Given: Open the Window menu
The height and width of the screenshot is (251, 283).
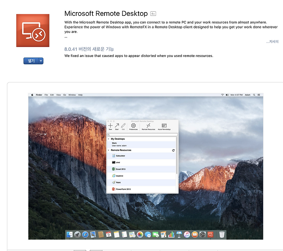Looking at the screenshot, I should click(x=72, y=95).
